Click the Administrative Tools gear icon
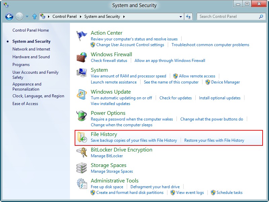 click(x=82, y=183)
